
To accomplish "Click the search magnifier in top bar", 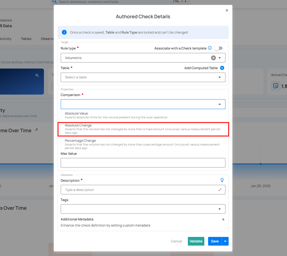I will click(x=54, y=2).
